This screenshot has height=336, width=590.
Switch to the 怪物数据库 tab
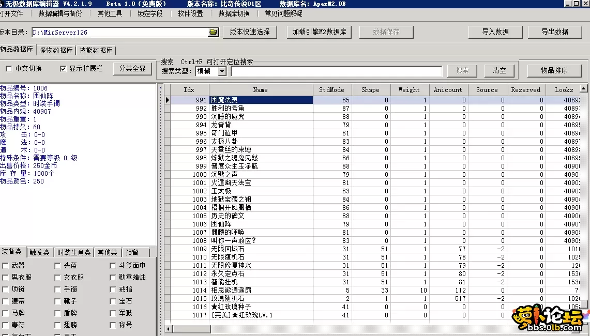coord(56,50)
